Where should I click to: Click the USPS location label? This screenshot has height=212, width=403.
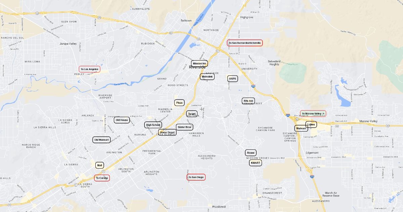pos(233,79)
